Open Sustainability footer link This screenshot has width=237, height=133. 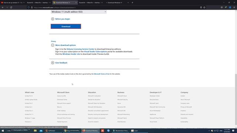pos(184,122)
